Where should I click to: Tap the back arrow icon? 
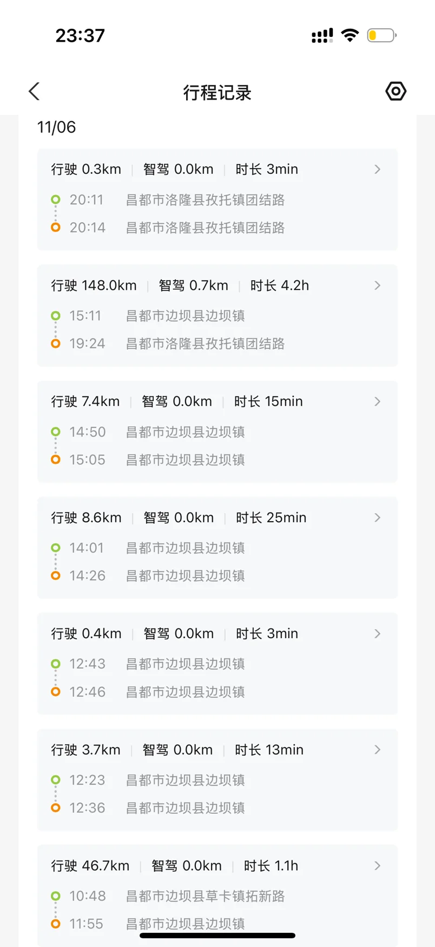(x=35, y=92)
